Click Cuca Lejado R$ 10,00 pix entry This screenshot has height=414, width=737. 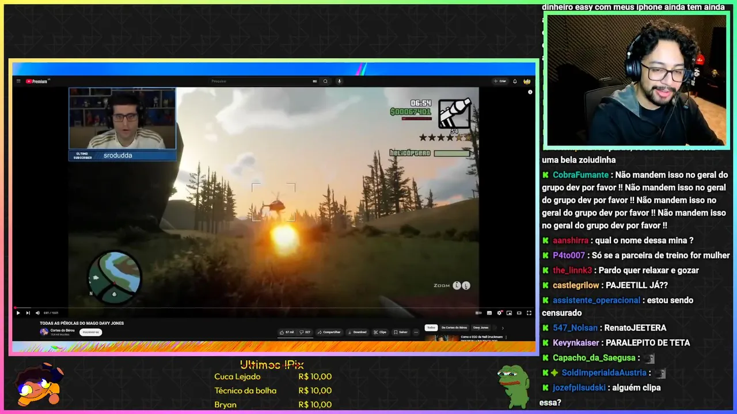(x=273, y=377)
